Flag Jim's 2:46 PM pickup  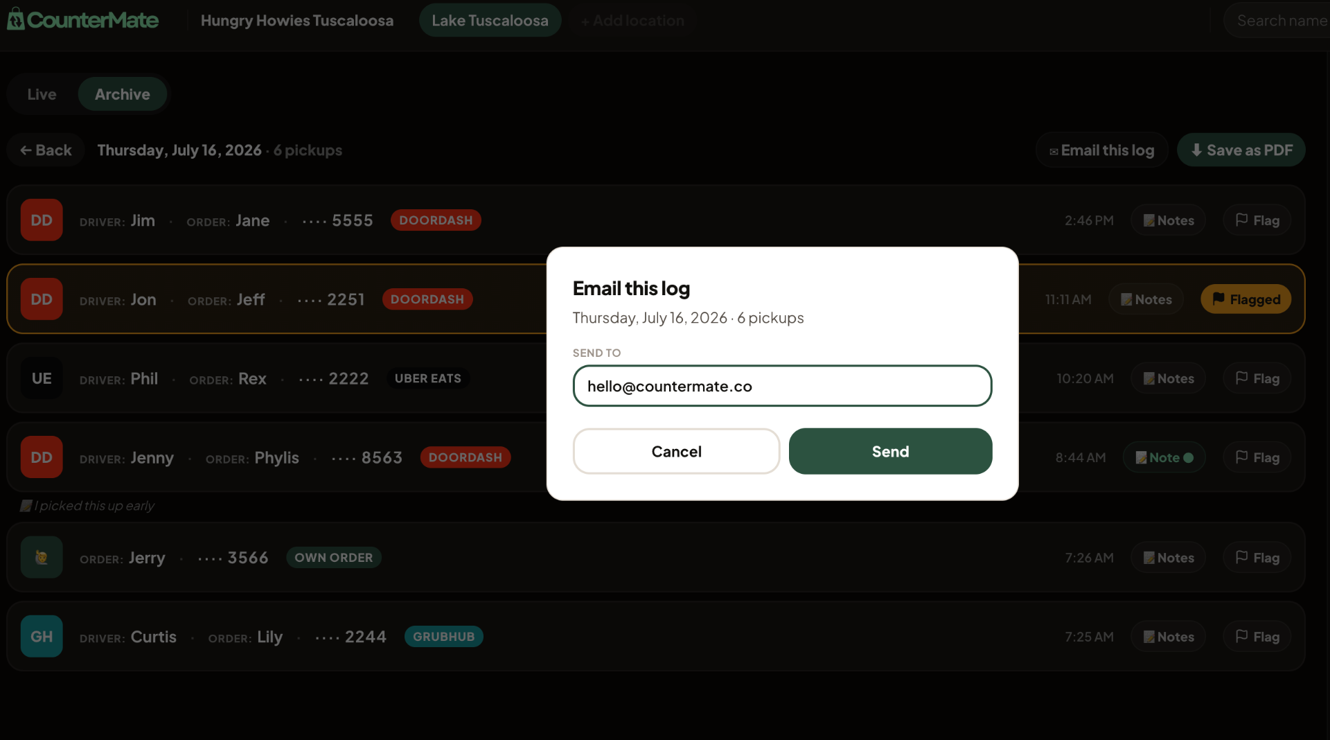(1257, 220)
